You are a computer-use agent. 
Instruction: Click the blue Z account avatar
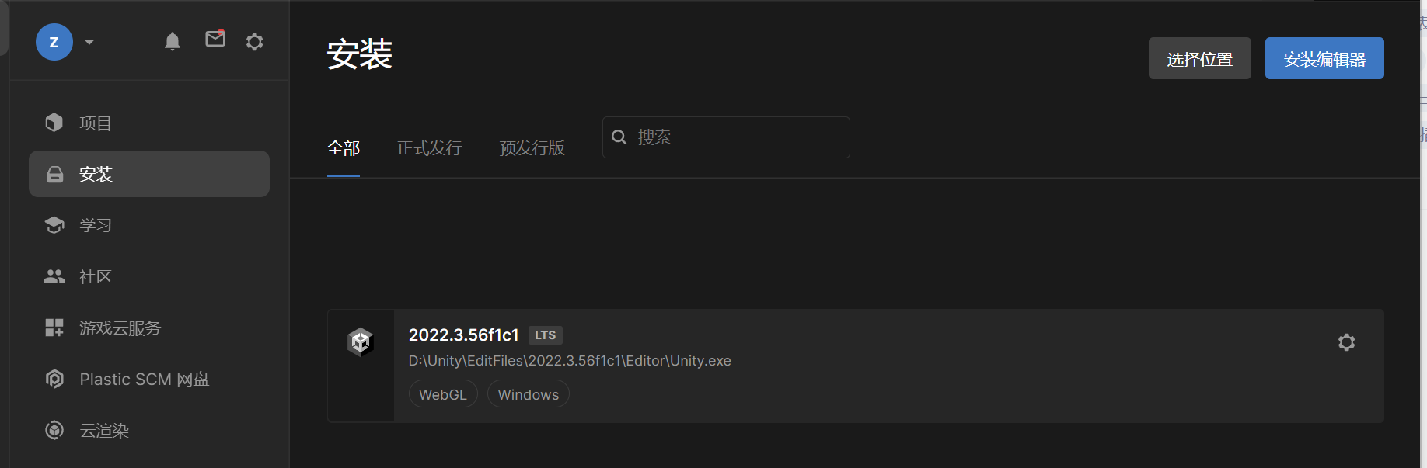click(54, 42)
